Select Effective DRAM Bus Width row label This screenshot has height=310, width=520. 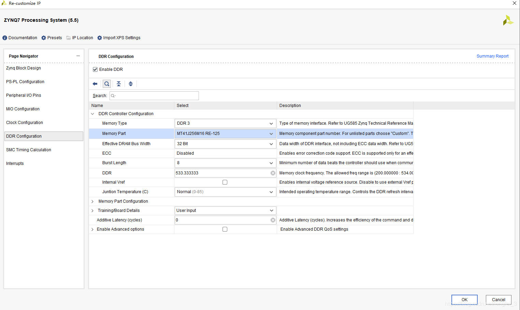click(126, 144)
